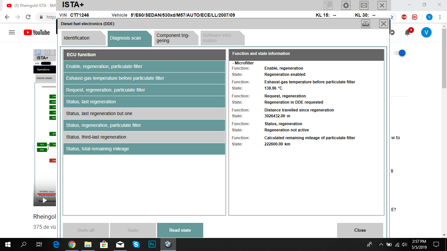Toggle the YouTube autoplay switch
The width and height of the screenshot is (447, 251).
[400, 53]
